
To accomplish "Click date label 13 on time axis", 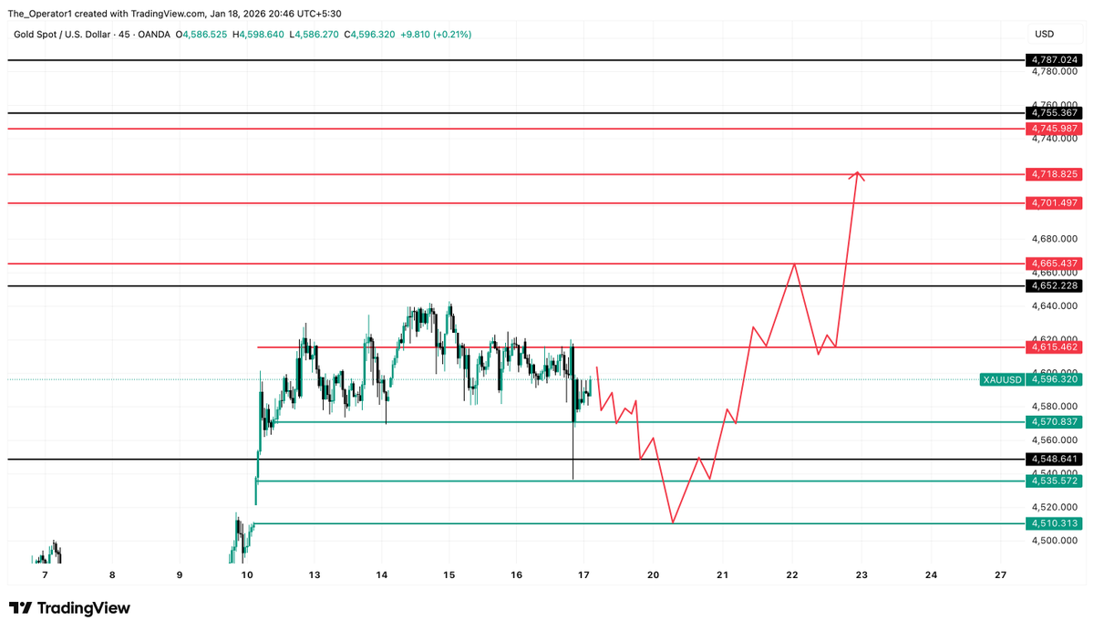I will [x=315, y=574].
